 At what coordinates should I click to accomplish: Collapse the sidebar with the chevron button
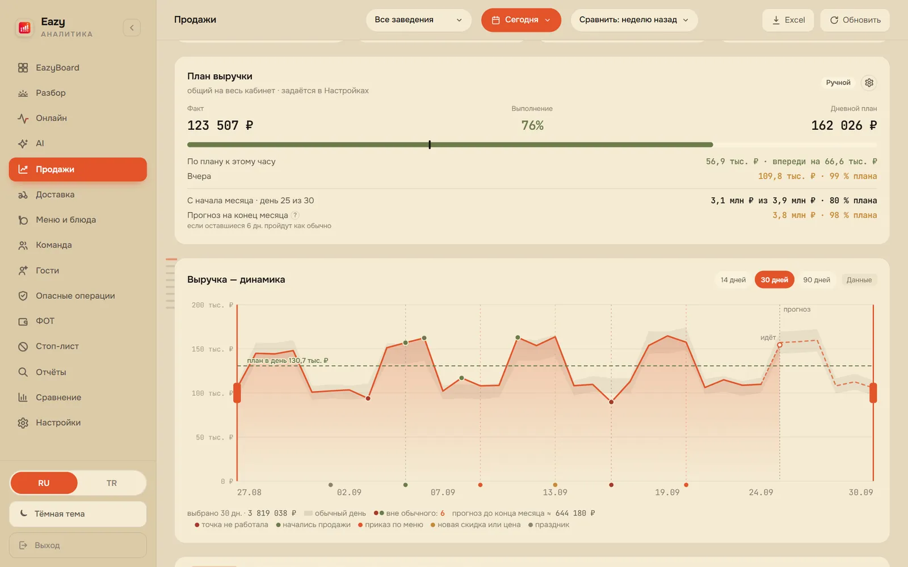click(x=132, y=27)
